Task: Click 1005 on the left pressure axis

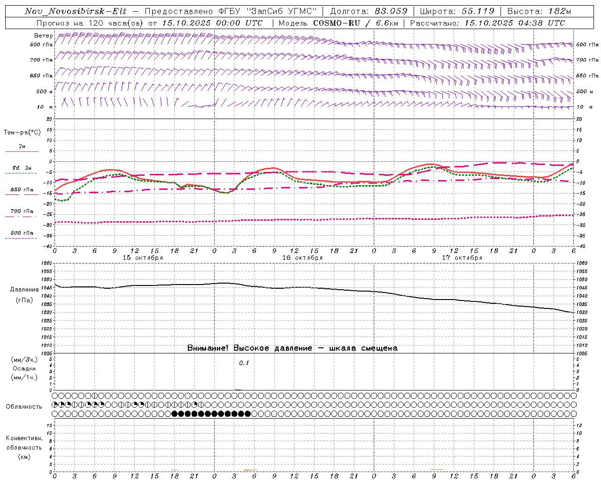Action: [47, 353]
